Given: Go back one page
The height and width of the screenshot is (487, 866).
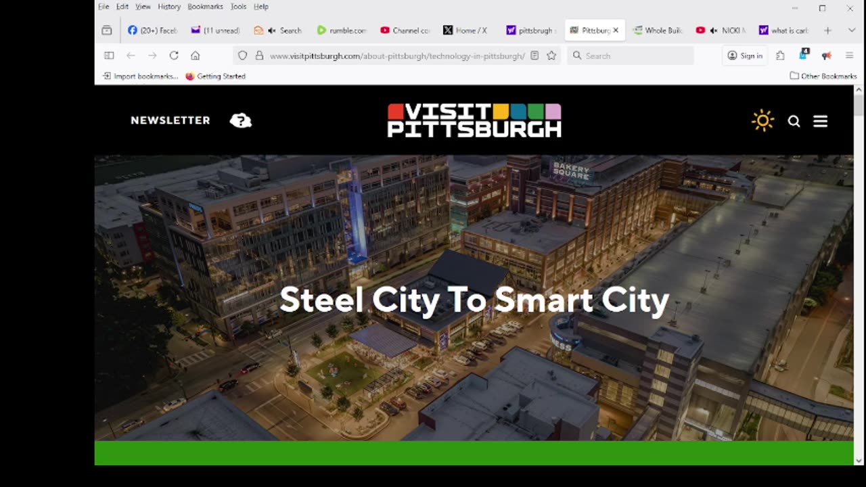Looking at the screenshot, I should tap(131, 55).
